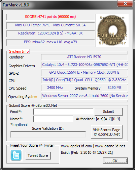Confirm dialog with OK button
This screenshot has height=171, width=136.
[115, 161]
